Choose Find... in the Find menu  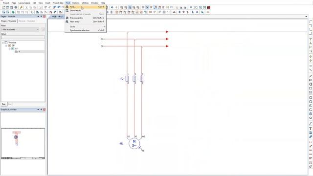86,7
